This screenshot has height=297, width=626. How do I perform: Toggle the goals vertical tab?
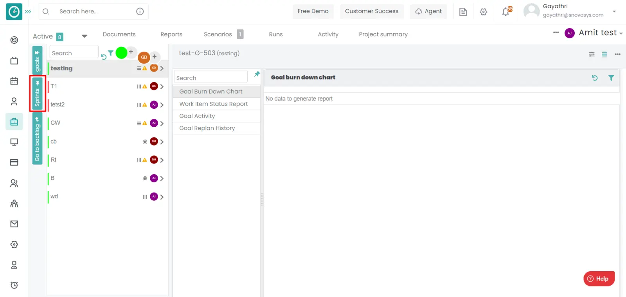[38, 60]
